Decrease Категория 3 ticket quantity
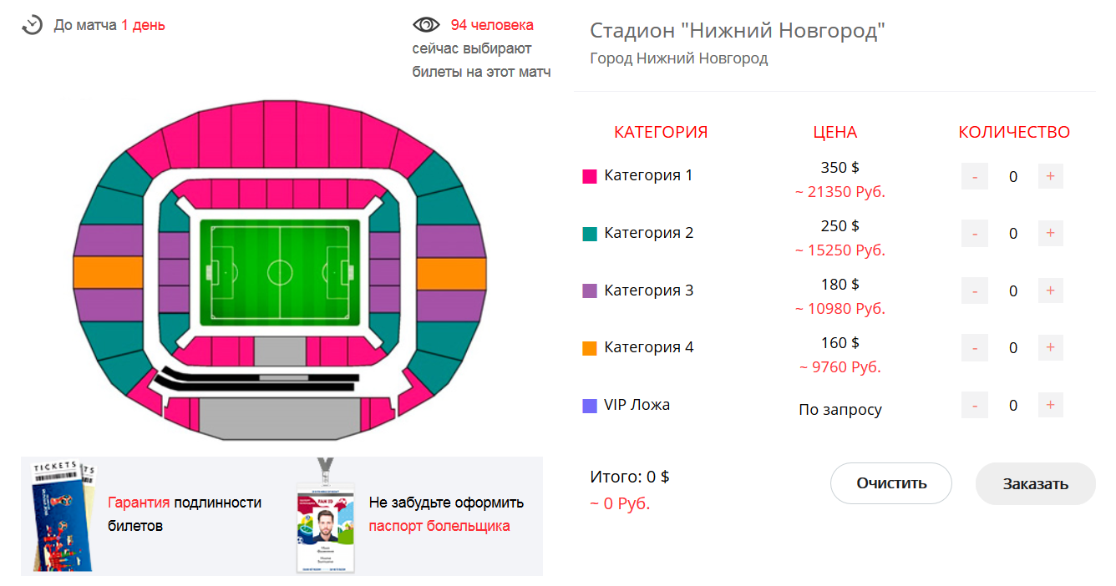Image resolution: width=1116 pixels, height=586 pixels. pos(975,290)
